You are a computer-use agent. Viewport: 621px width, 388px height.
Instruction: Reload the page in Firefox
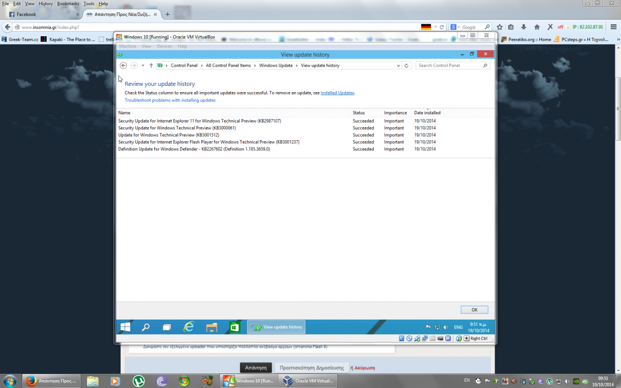[441, 27]
